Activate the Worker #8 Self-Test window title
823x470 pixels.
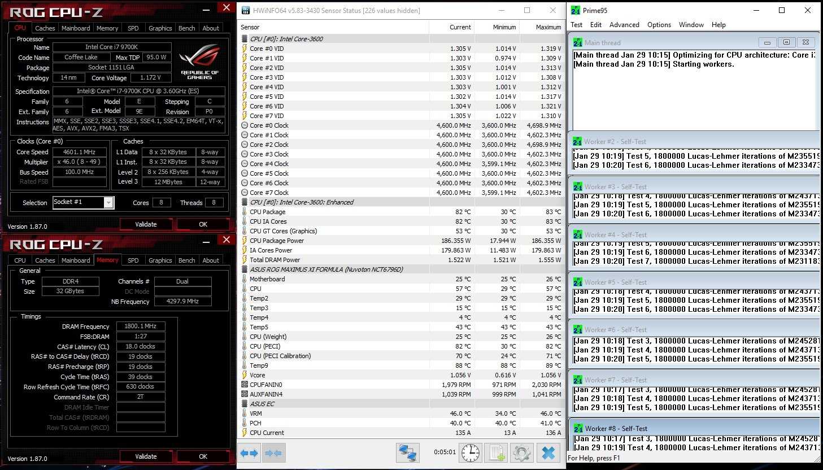tap(616, 429)
